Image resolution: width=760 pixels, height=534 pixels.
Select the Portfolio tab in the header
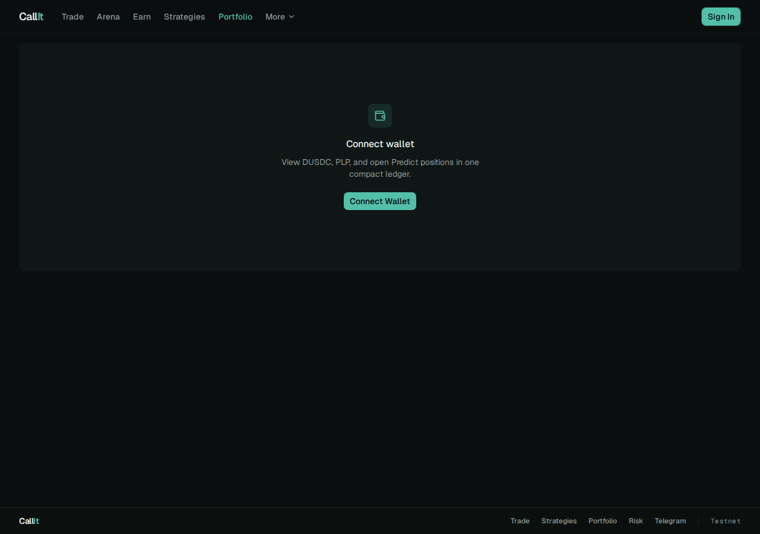coord(235,17)
